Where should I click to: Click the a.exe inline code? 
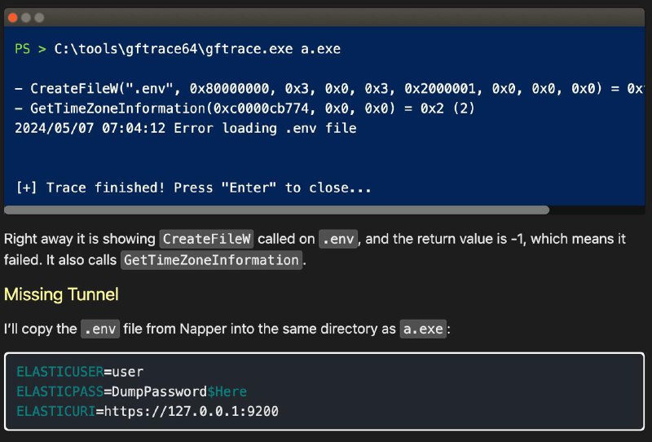pos(423,329)
